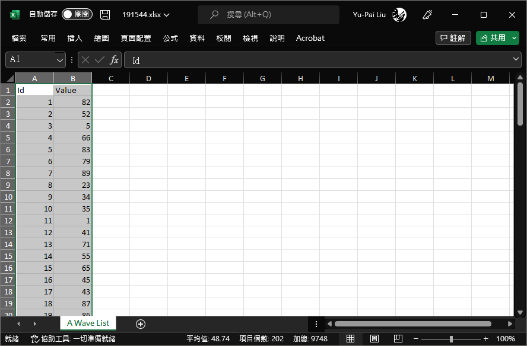Switch to the Acrobat tab
Image resolution: width=527 pixels, height=346 pixels.
click(x=310, y=39)
